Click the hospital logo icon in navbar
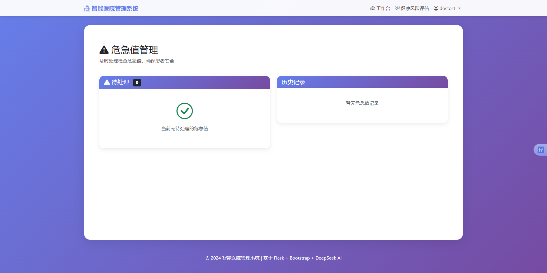The height and width of the screenshot is (273, 547). coord(86,8)
